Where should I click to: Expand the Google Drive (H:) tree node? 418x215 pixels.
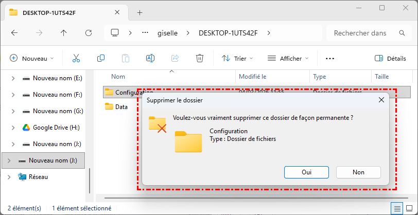click(13, 127)
